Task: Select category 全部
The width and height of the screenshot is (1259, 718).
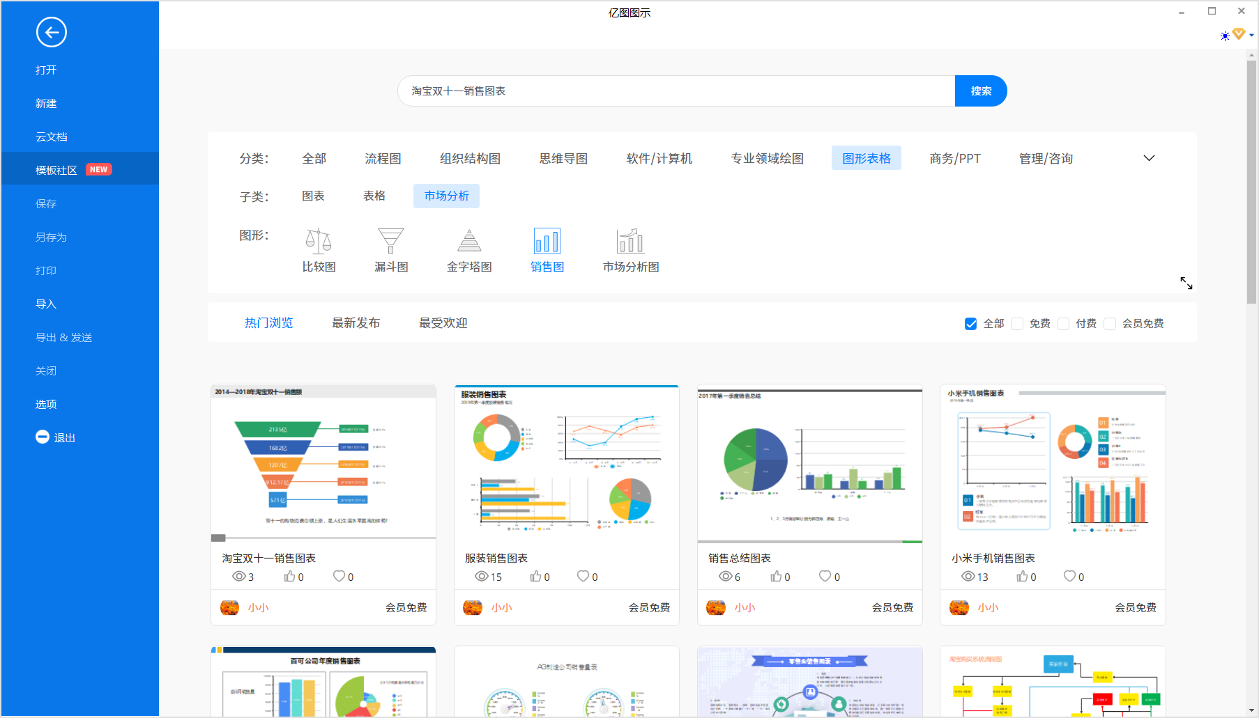Action: 314,158
